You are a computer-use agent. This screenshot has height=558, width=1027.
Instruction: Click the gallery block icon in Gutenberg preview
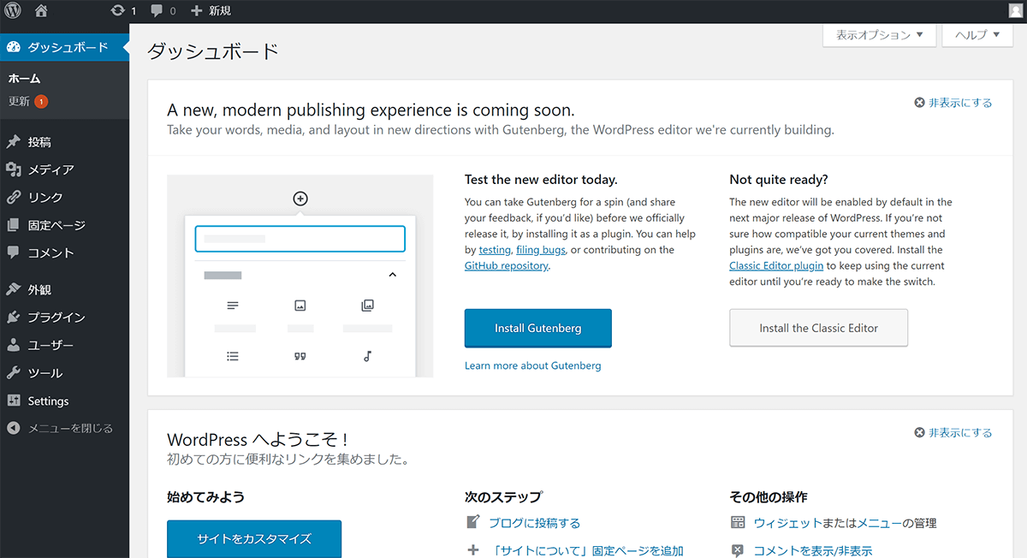[x=368, y=306]
